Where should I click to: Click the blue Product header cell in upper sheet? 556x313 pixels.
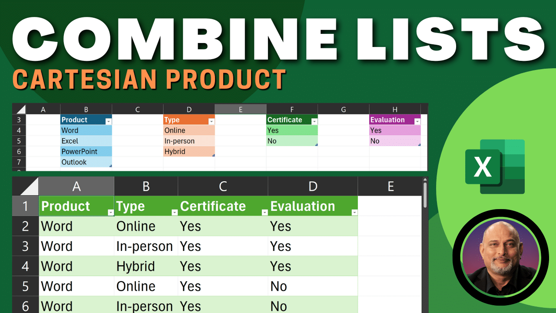pyautogui.click(x=86, y=120)
